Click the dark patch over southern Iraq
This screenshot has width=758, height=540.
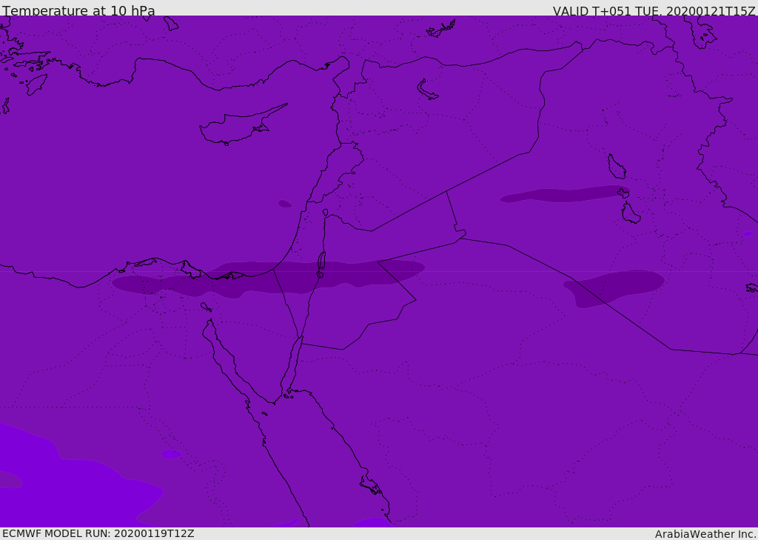614,287
